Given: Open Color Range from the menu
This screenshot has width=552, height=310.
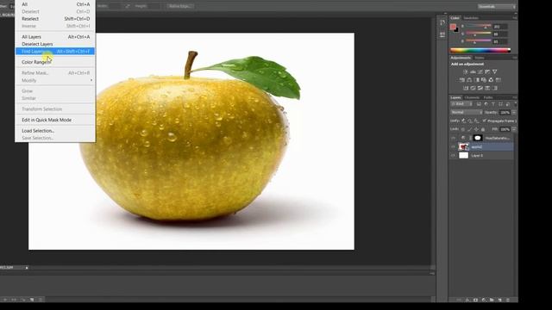Looking at the screenshot, I should [55, 62].
